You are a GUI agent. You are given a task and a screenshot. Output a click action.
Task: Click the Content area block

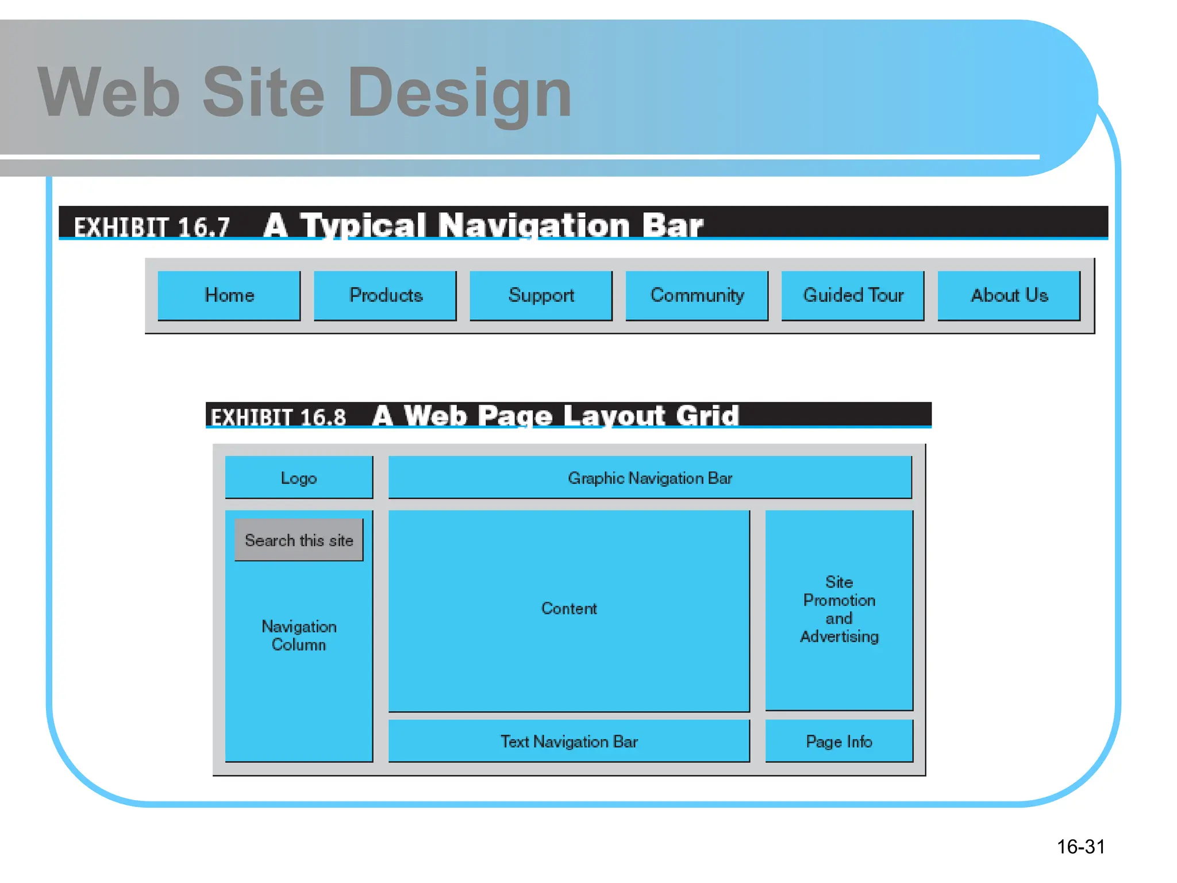[x=569, y=611]
